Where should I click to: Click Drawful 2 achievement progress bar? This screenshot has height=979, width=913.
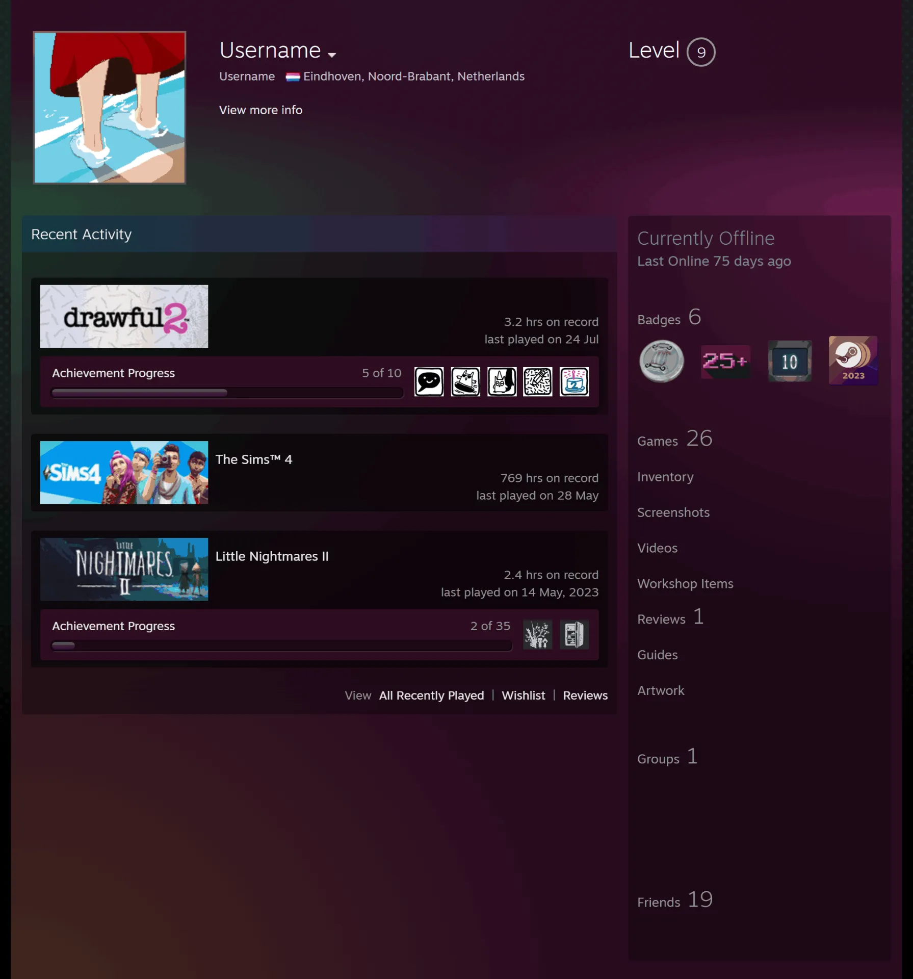tap(227, 393)
